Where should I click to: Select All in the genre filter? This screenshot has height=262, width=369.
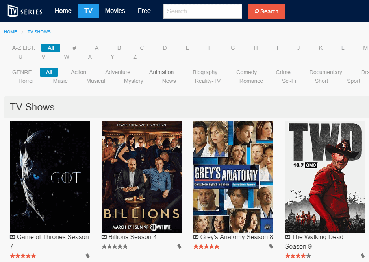click(x=49, y=72)
